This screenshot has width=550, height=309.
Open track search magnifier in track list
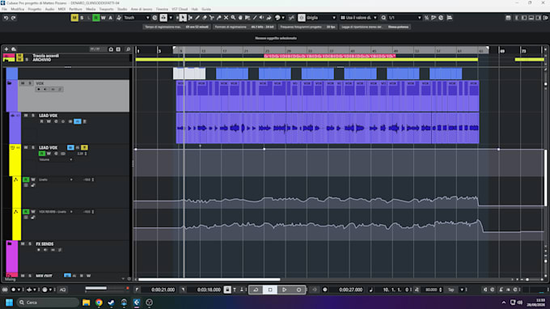[128, 49]
